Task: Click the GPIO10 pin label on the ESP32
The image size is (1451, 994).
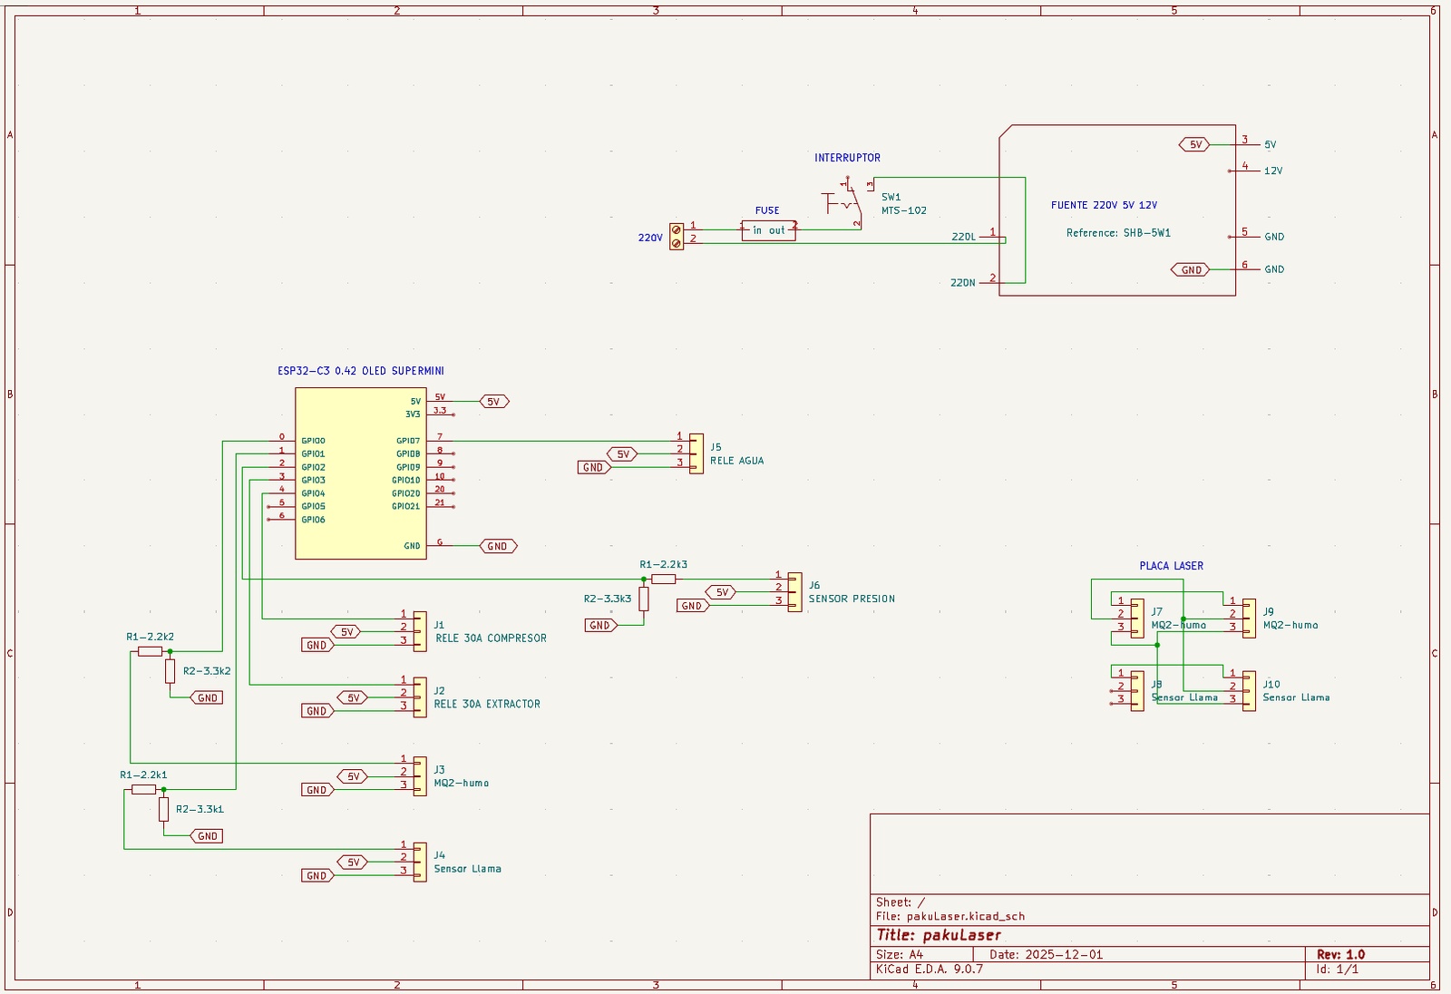Action: tap(406, 480)
